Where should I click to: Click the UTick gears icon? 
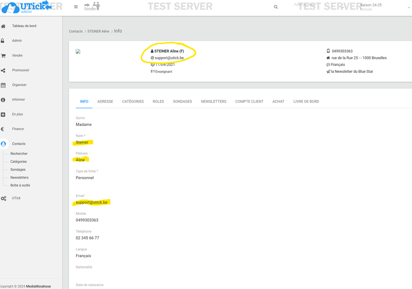click(x=4, y=198)
